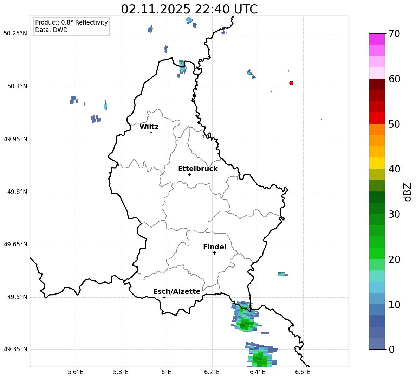Screen dimensions: 416x379
Task: Click the "Product: 0.8° Reflectivity" text
Action: (x=71, y=22)
